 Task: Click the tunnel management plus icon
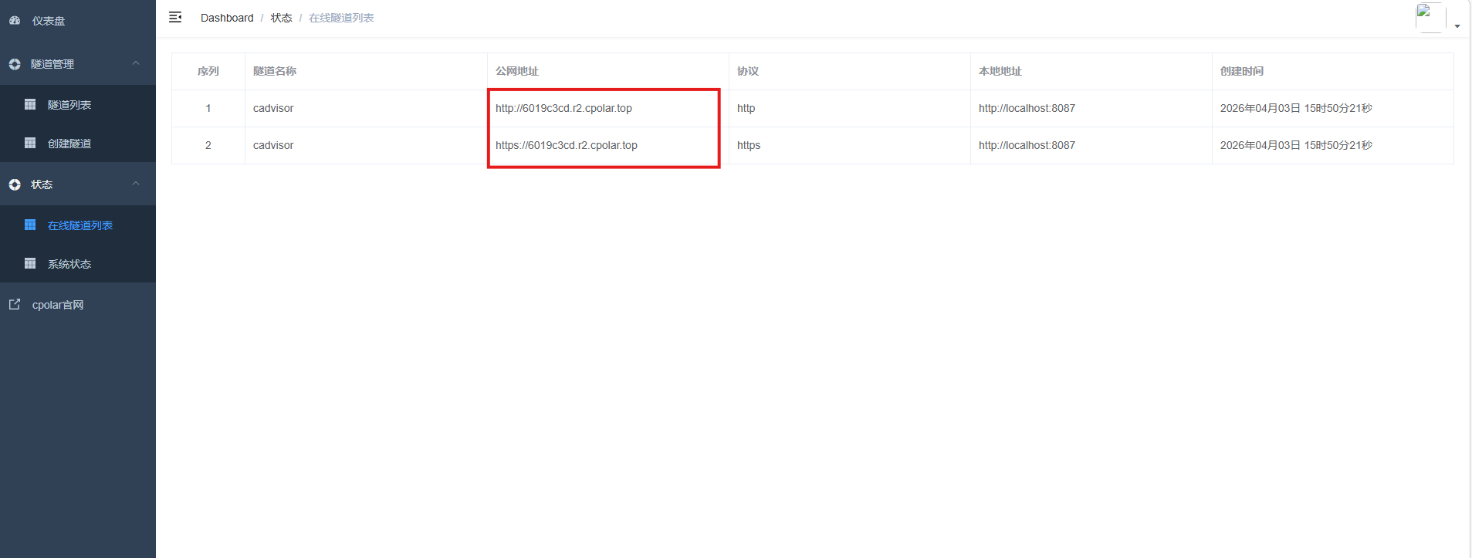pyautogui.click(x=15, y=64)
